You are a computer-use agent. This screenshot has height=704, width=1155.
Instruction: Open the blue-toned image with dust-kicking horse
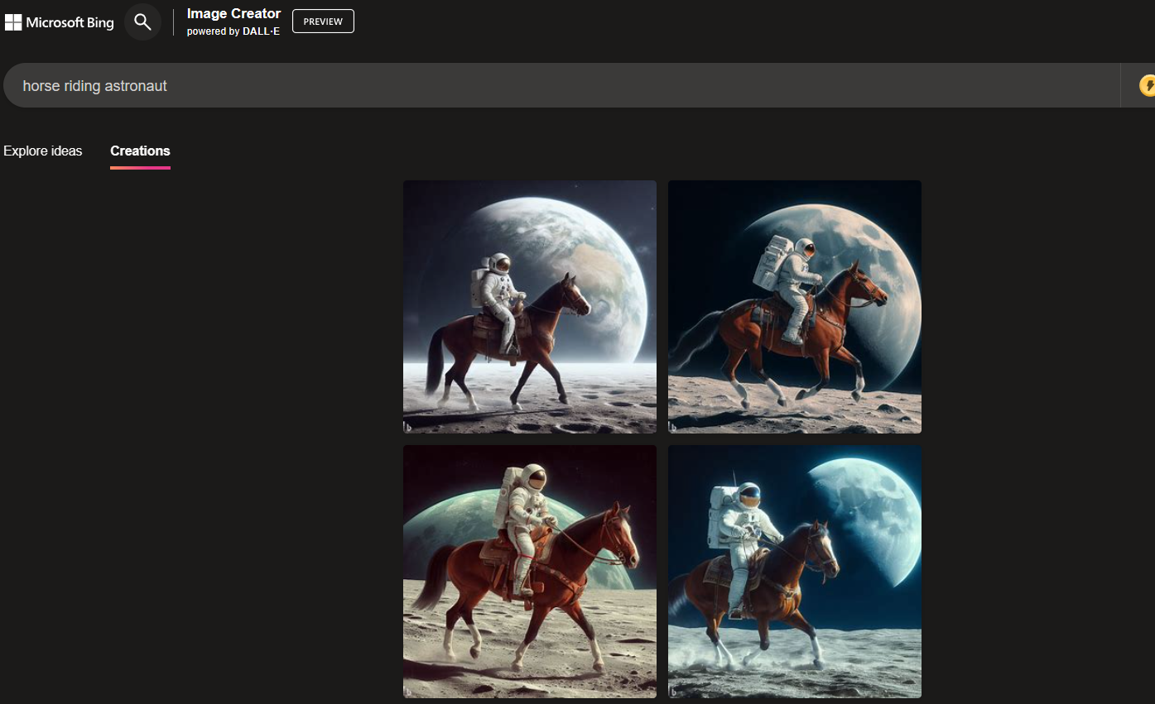[x=795, y=572]
